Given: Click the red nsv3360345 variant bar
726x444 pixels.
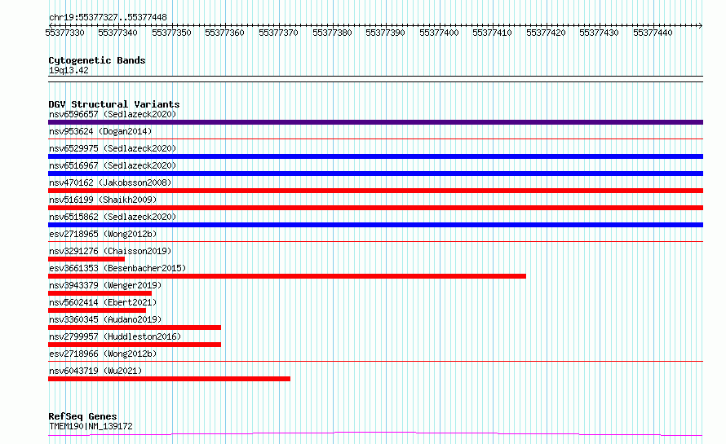Looking at the screenshot, I should (135, 328).
